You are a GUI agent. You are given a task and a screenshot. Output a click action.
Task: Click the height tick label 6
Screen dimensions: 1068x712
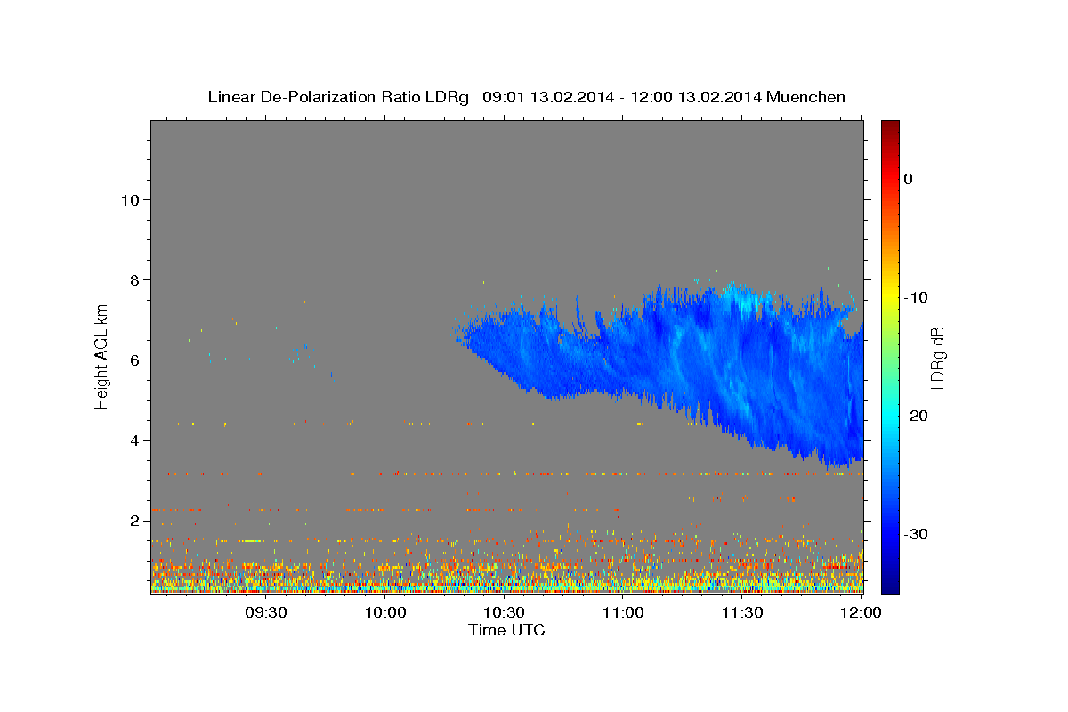pos(133,360)
